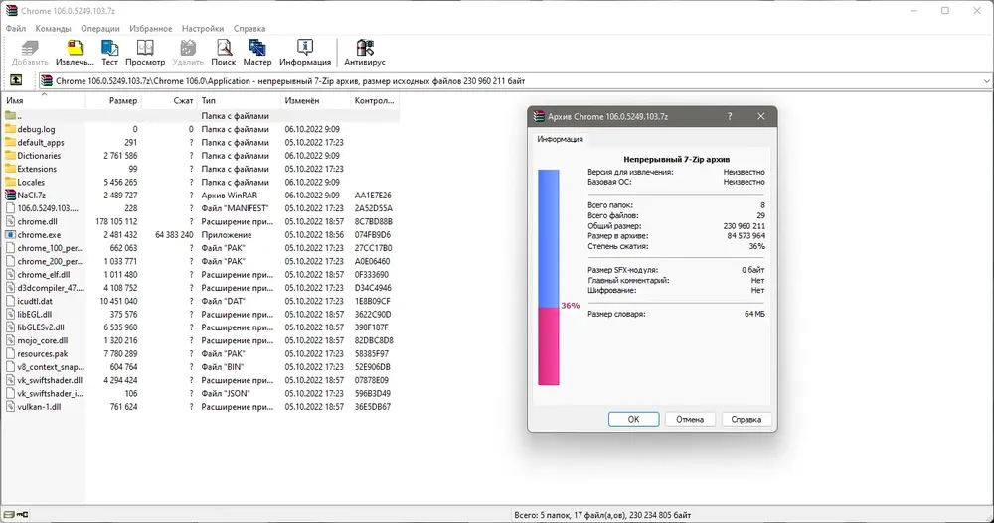Select the NaCl.7z archive entry
Image resolution: width=994 pixels, height=523 pixels.
coord(200,196)
